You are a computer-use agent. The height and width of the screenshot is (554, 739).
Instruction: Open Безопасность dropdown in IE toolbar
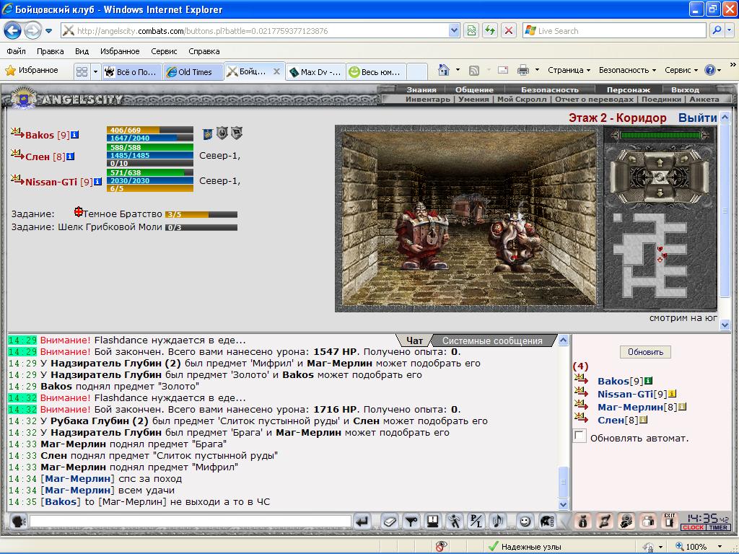(627, 70)
